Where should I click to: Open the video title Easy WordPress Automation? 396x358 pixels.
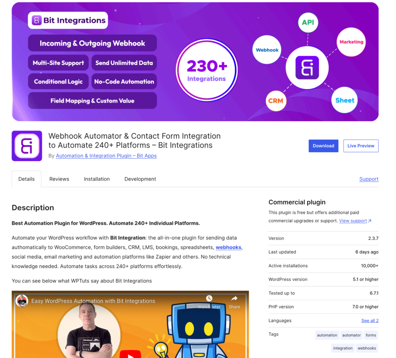tap(93, 301)
